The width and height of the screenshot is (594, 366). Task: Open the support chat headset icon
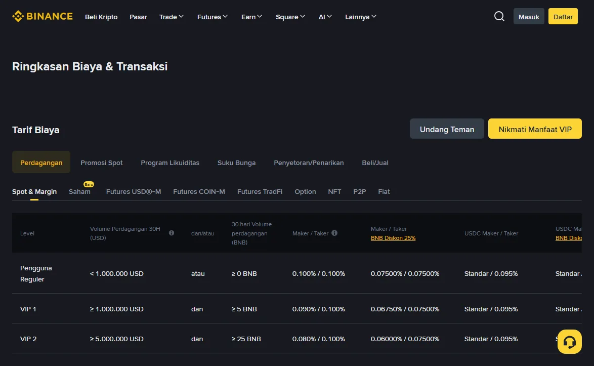569,342
